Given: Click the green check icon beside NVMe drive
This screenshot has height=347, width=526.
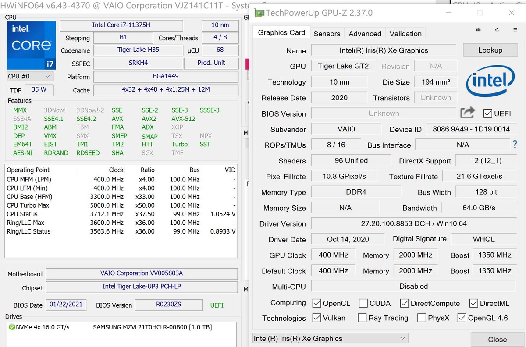Looking at the screenshot, I should [11, 327].
